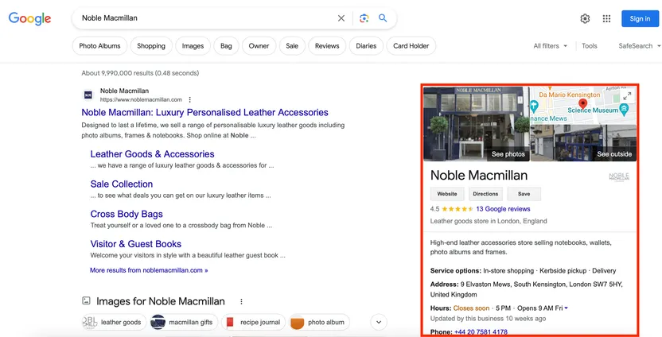Click the red map pin marker

pyautogui.click(x=582, y=104)
